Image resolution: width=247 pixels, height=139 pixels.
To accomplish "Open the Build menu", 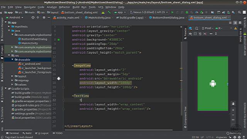I will coord(76,7).
